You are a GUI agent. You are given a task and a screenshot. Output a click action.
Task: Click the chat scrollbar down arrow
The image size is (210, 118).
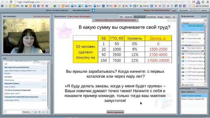coord(49,108)
